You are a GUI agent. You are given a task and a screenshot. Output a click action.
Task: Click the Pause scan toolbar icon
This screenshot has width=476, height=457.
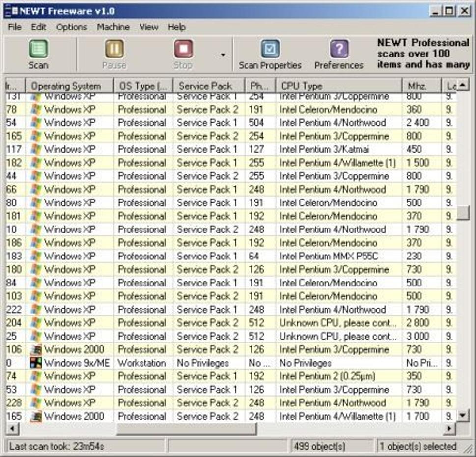tap(114, 49)
